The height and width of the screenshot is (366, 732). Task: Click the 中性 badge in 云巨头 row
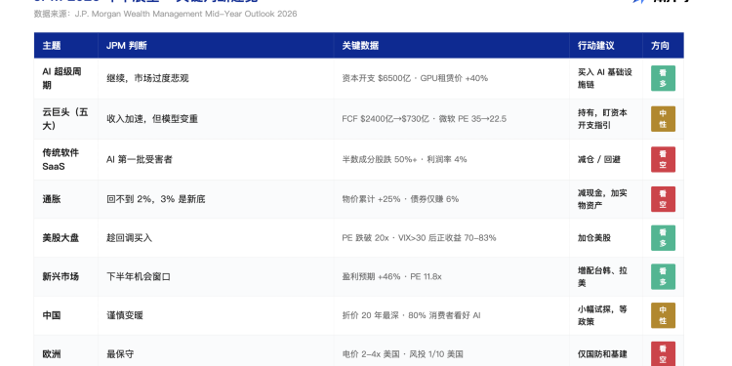(x=663, y=119)
